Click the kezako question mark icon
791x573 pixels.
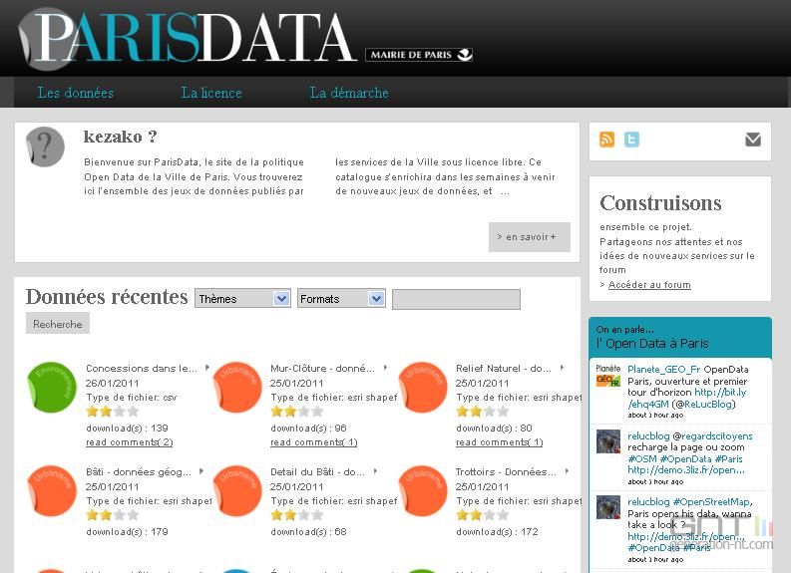(x=46, y=146)
